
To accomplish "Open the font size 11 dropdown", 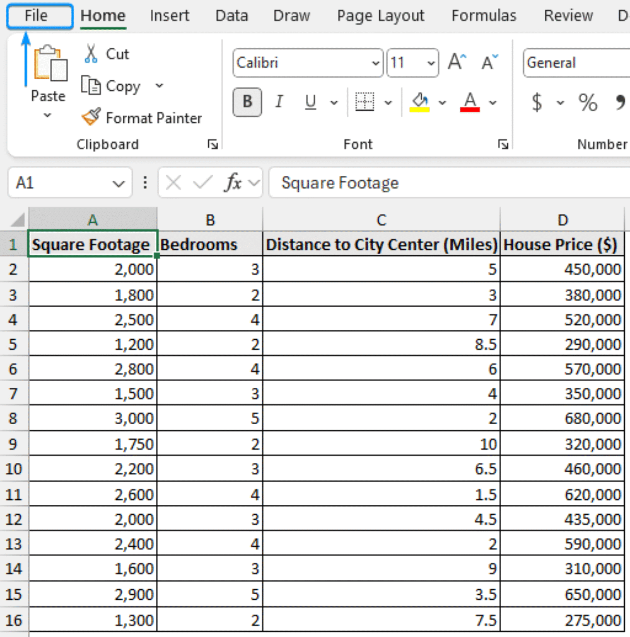I will click(431, 63).
